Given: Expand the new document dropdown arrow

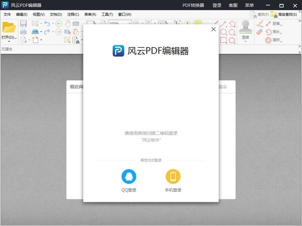Looking at the screenshot, I should coord(41,40).
